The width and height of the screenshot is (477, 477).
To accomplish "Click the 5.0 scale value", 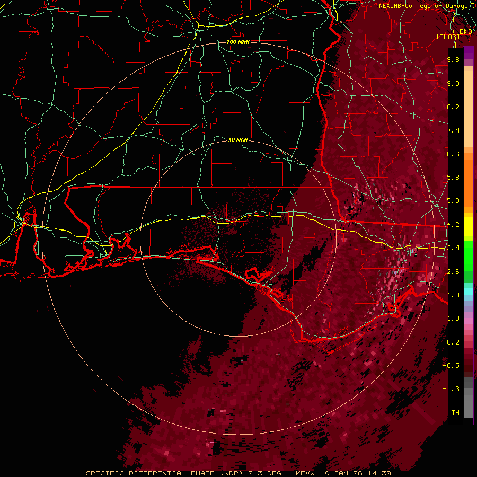I will click(453, 201).
